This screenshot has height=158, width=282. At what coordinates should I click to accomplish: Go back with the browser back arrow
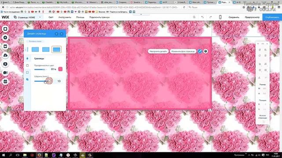pos(3,7)
